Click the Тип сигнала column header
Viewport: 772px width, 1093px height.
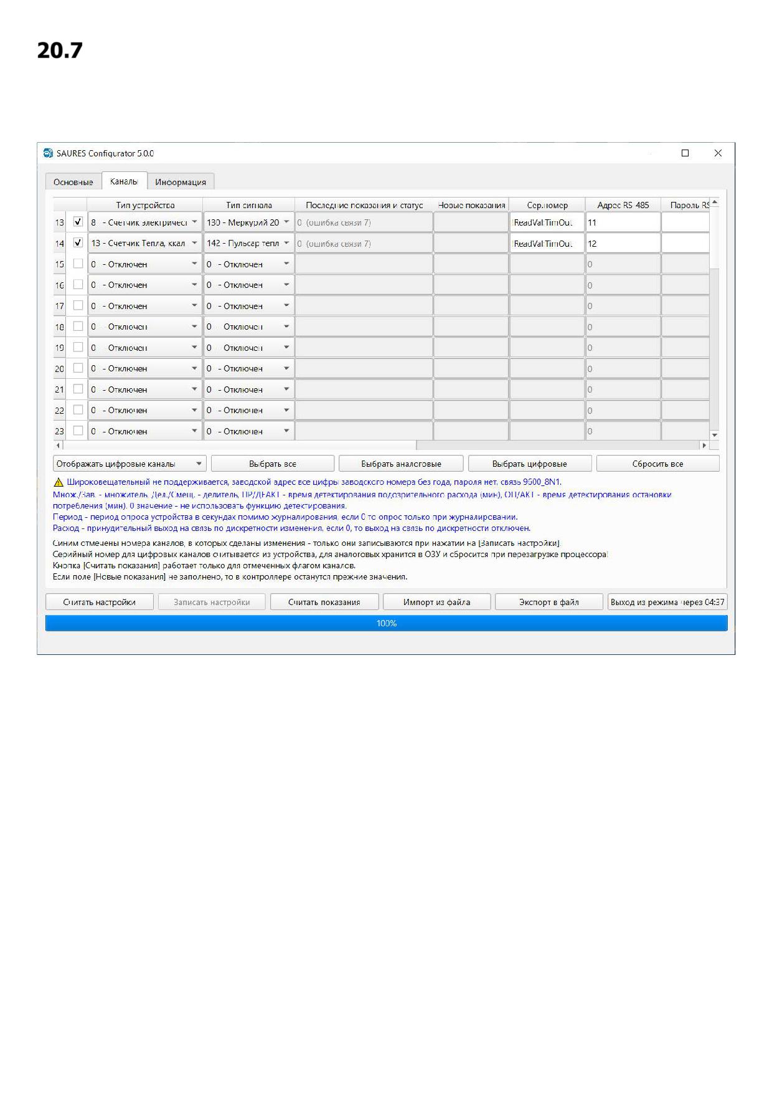(248, 205)
